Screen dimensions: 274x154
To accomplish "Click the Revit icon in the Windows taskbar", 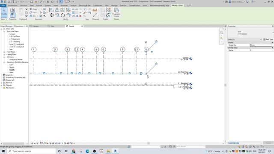I will click(115, 151).
